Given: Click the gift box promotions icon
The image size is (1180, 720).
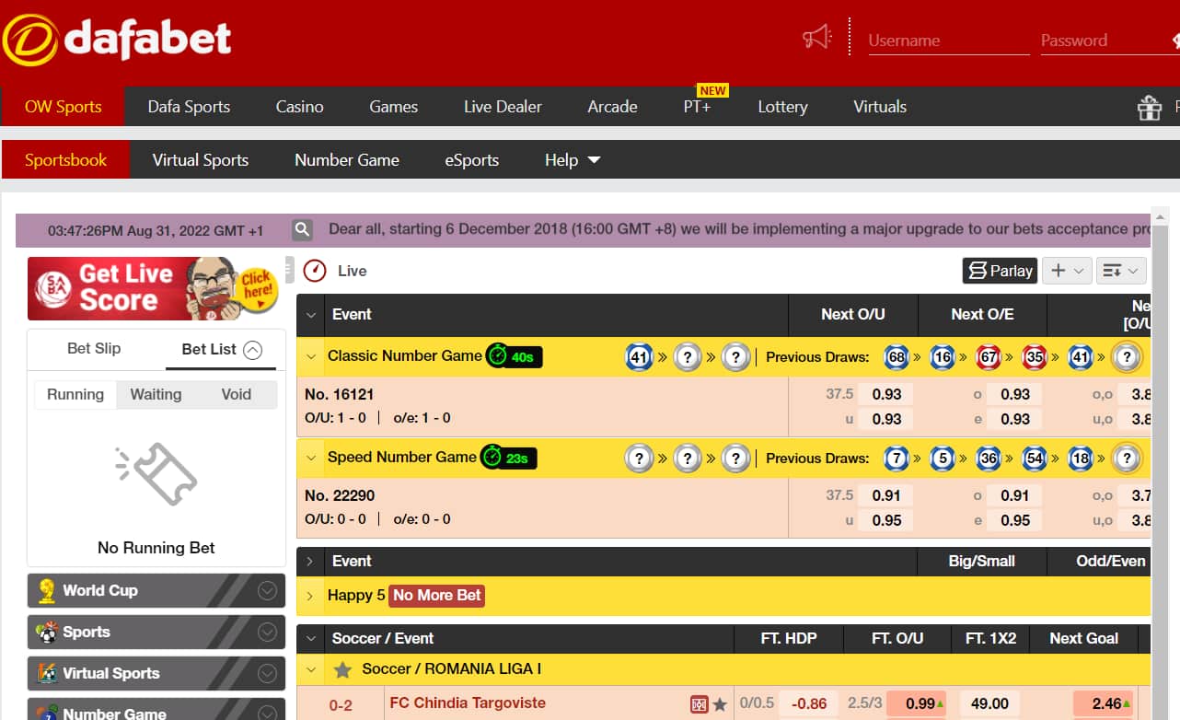Looking at the screenshot, I should click(1150, 108).
